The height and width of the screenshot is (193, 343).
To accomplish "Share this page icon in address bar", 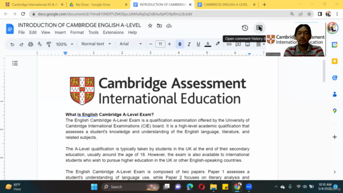I will click(301, 14).
